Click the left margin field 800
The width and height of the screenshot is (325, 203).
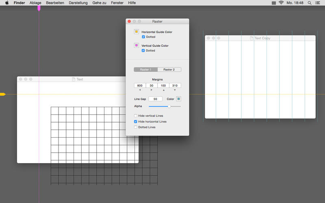click(140, 85)
